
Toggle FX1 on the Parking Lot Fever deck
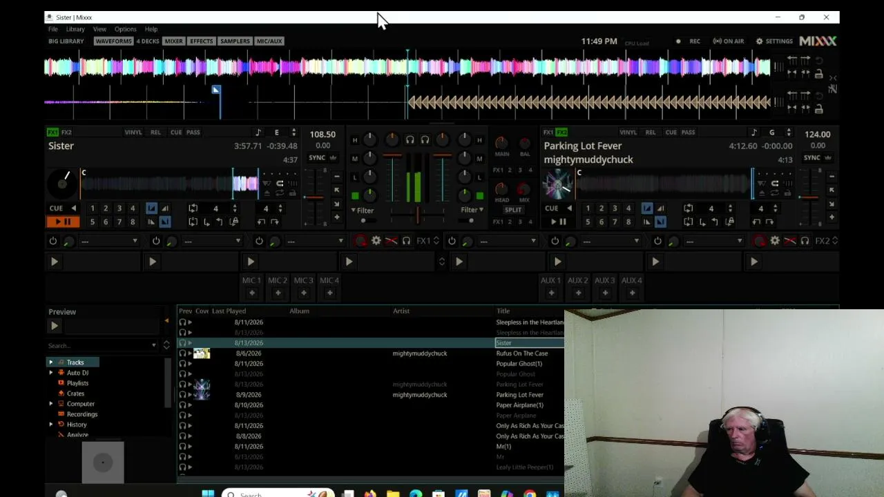[548, 132]
